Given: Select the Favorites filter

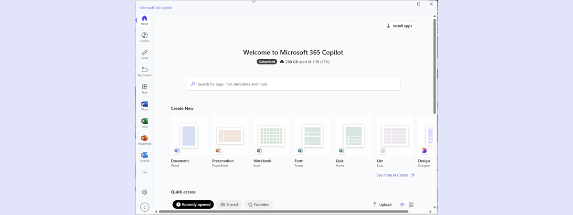Looking at the screenshot, I should (x=258, y=204).
